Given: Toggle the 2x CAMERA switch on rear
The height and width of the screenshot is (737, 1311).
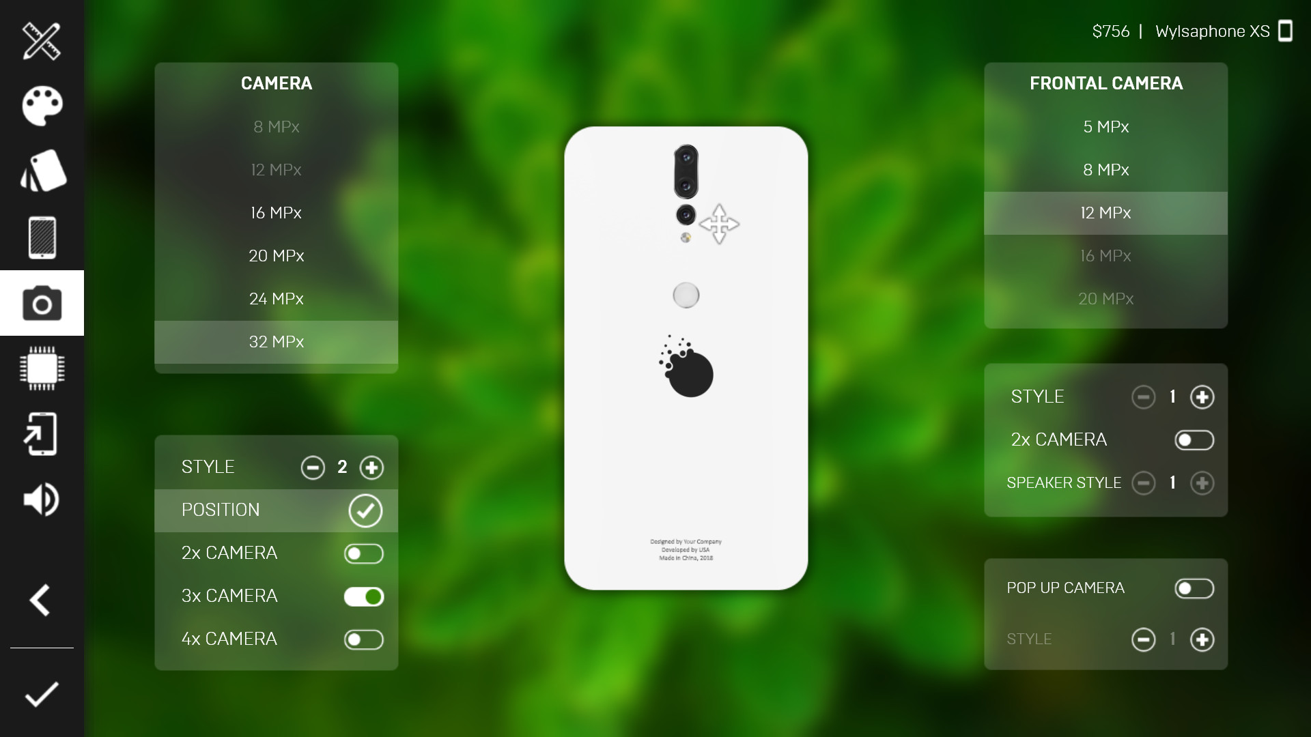Looking at the screenshot, I should pos(365,553).
